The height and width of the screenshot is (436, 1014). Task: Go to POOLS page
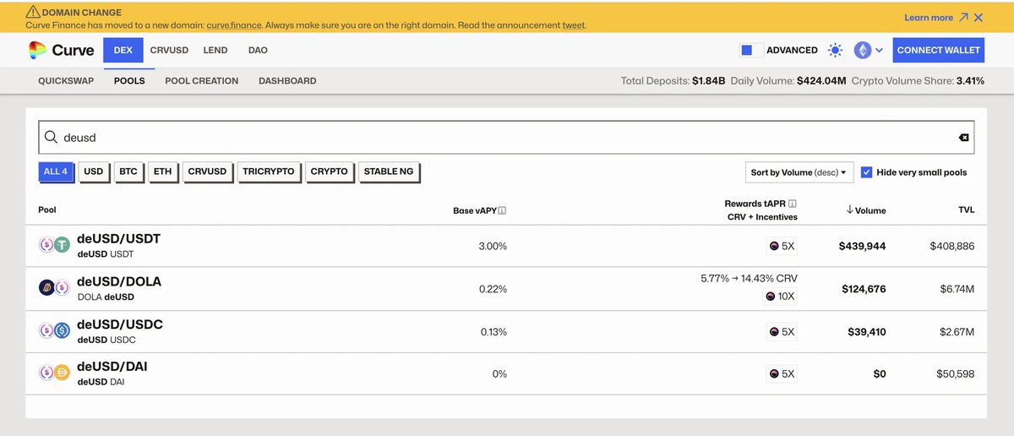(x=129, y=81)
